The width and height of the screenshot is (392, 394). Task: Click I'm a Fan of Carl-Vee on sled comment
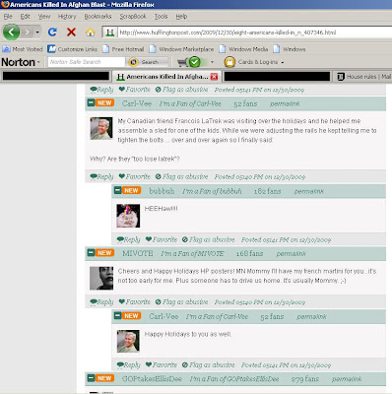pyautogui.click(x=190, y=103)
